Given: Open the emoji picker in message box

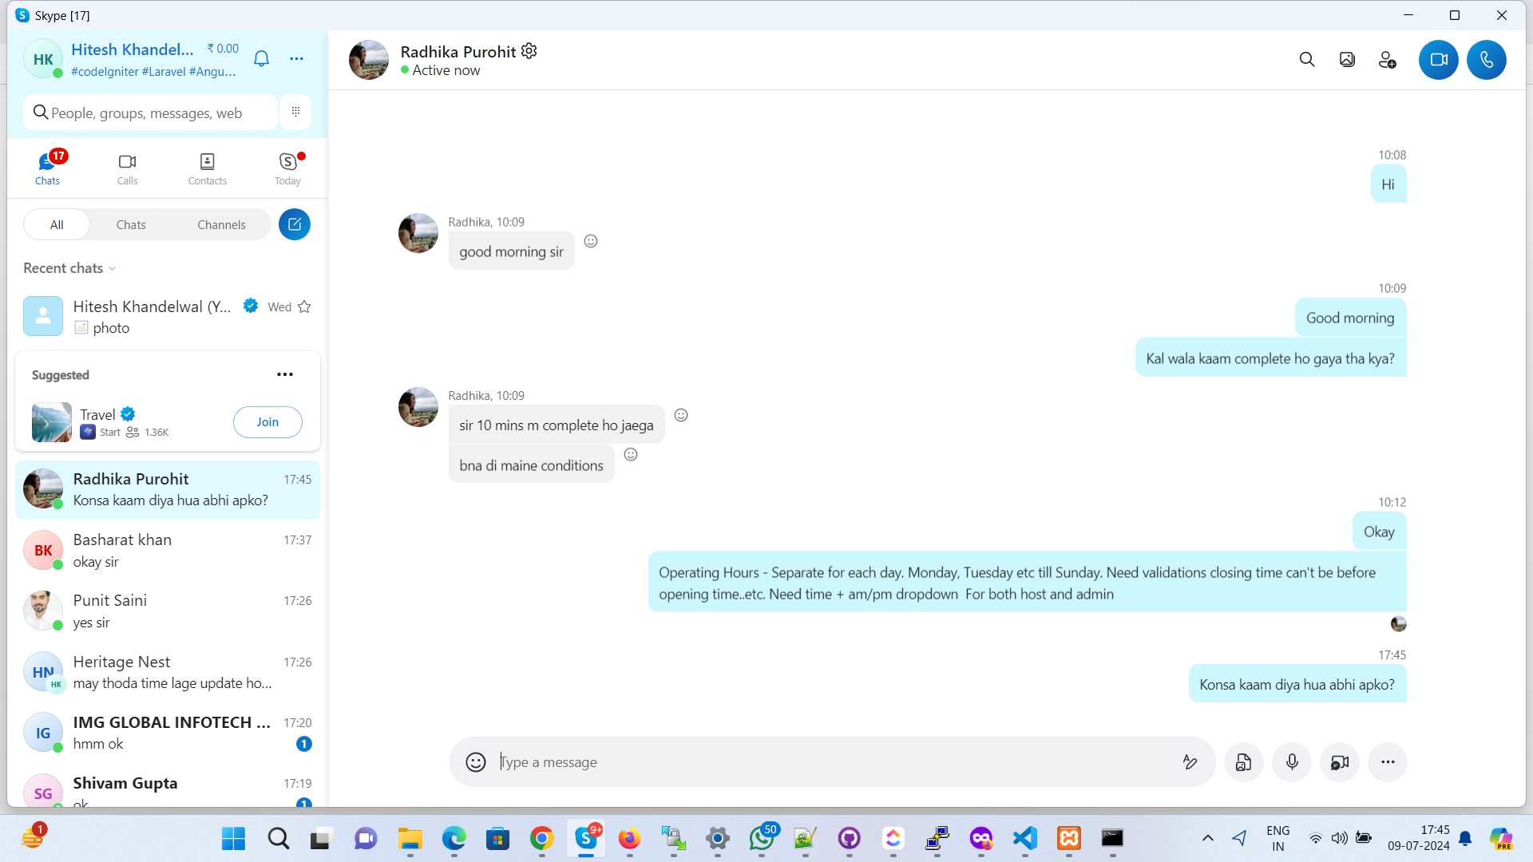Looking at the screenshot, I should coord(476,762).
